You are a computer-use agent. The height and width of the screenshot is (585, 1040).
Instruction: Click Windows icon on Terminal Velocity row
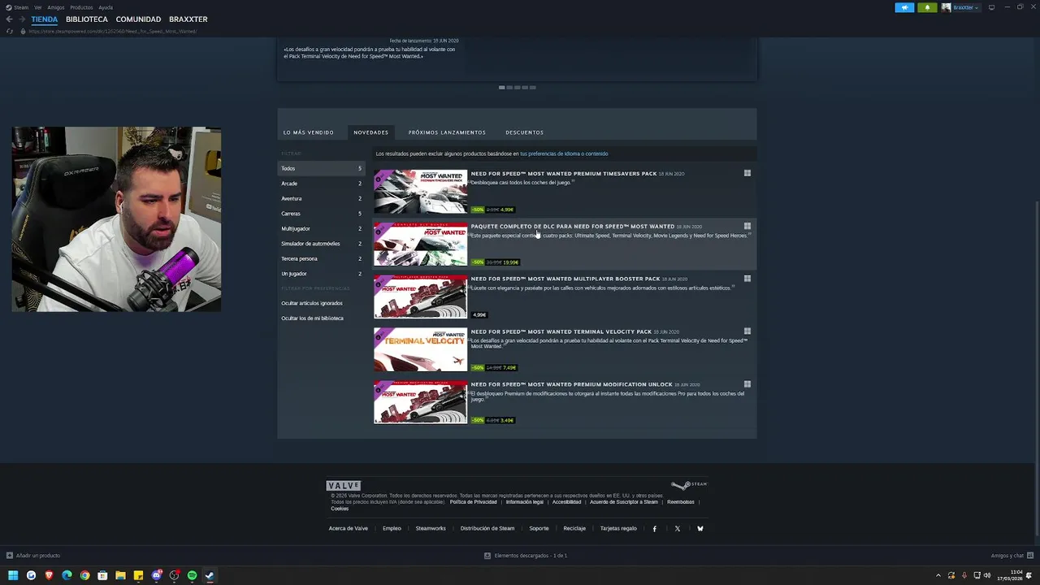747,331
